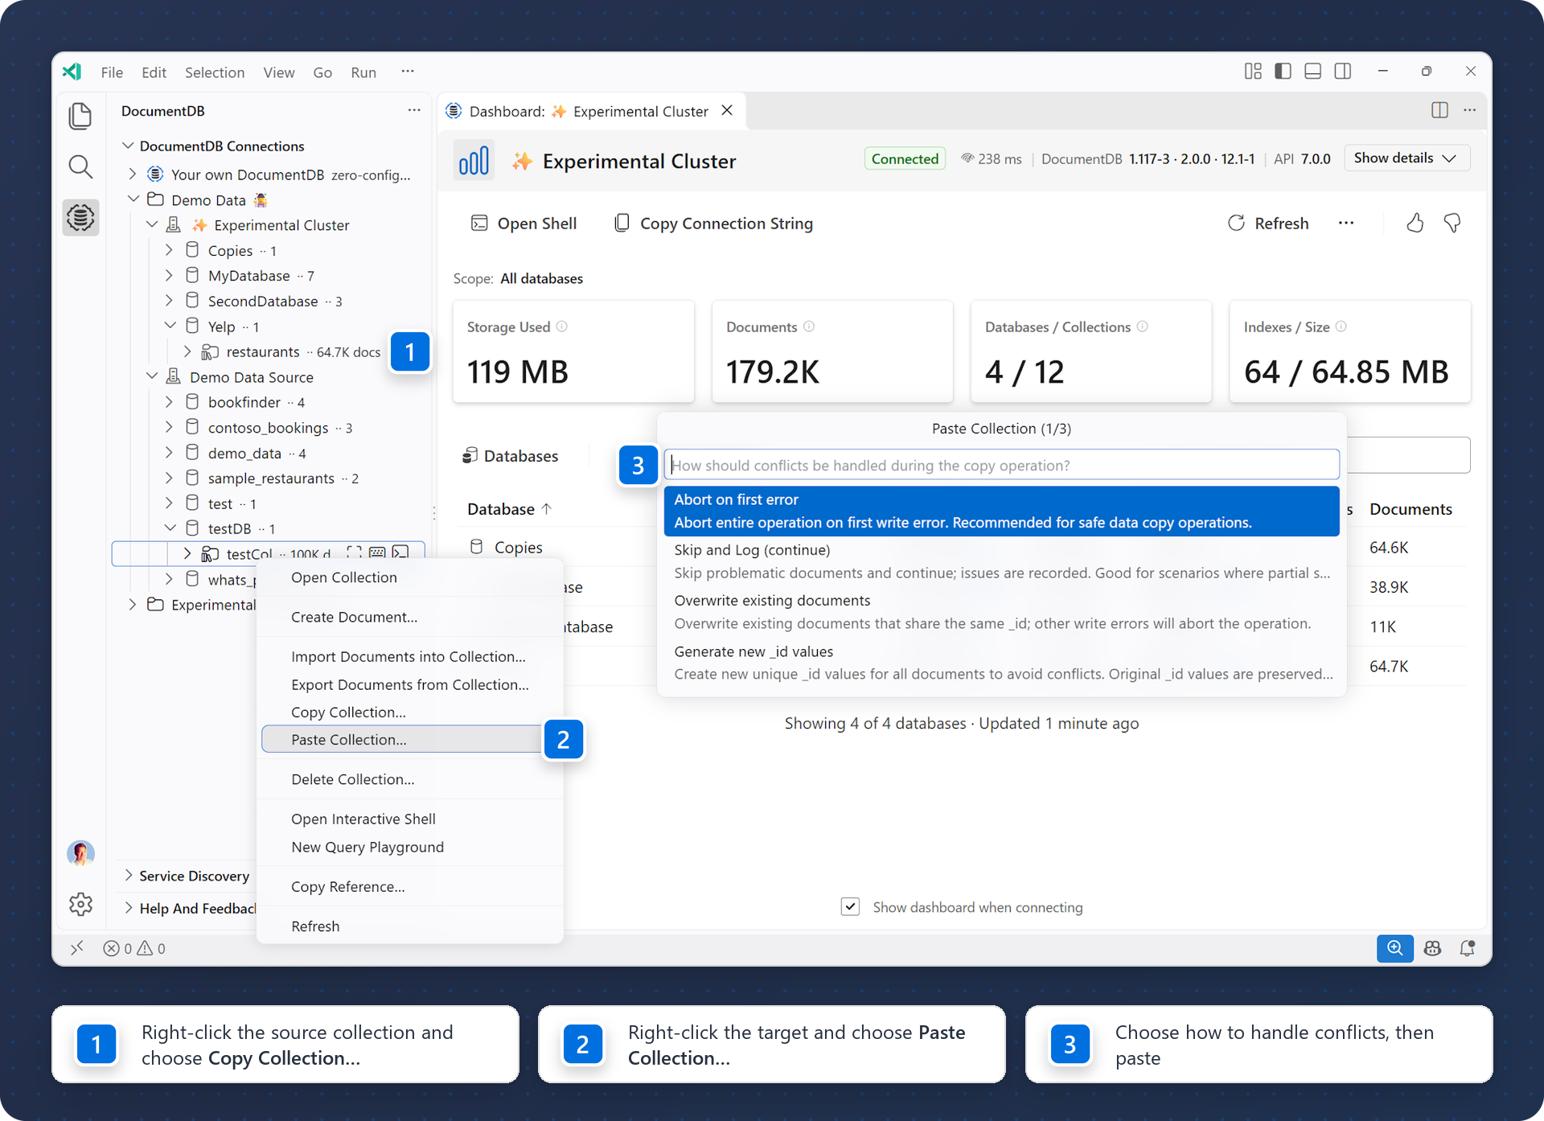Expand the Service Discovery section
This screenshot has width=1544, height=1121.
[129, 876]
